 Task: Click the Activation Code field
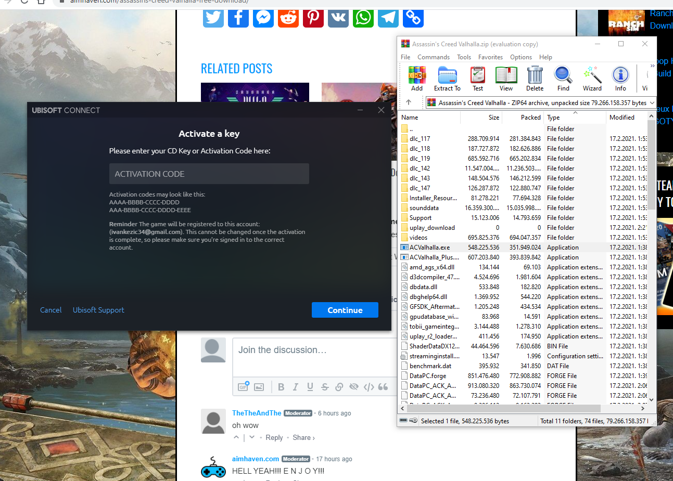209,174
